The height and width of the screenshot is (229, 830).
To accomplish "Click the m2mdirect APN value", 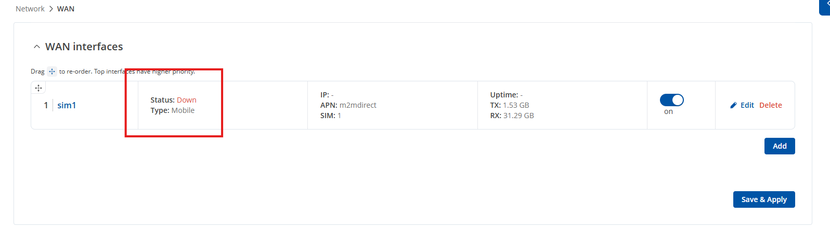I will tap(358, 105).
